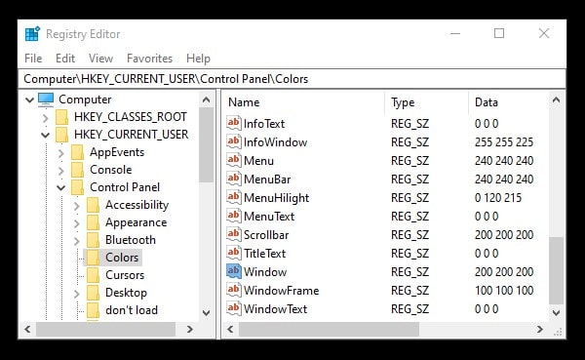Expand the Desktop key
Viewport: 585px width, 360px height.
click(x=77, y=293)
